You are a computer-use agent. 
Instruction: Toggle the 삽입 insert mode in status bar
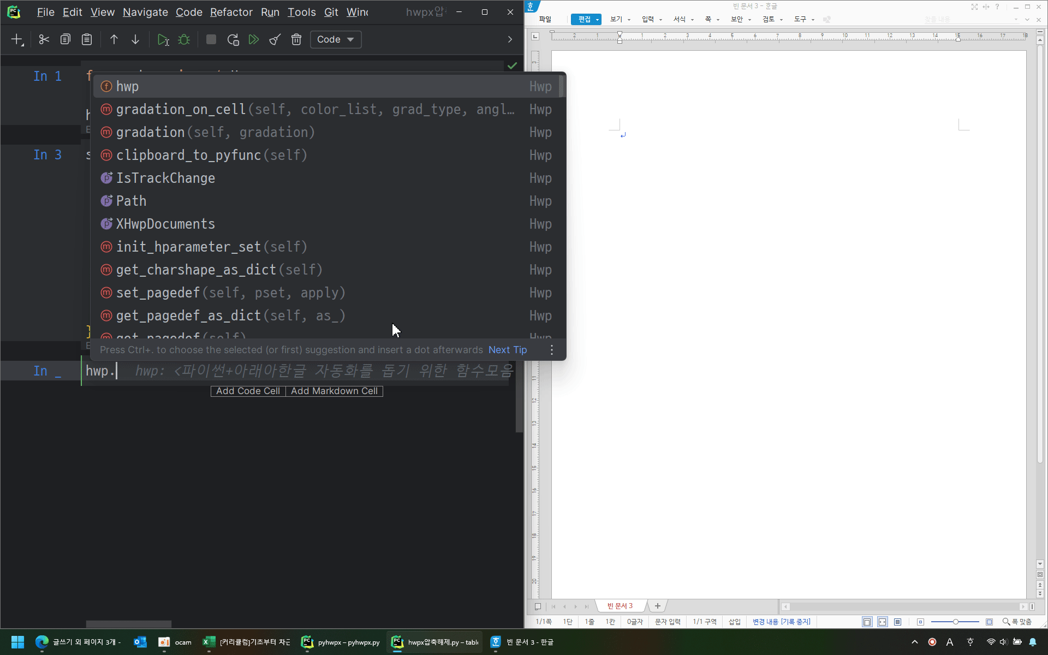(735, 622)
